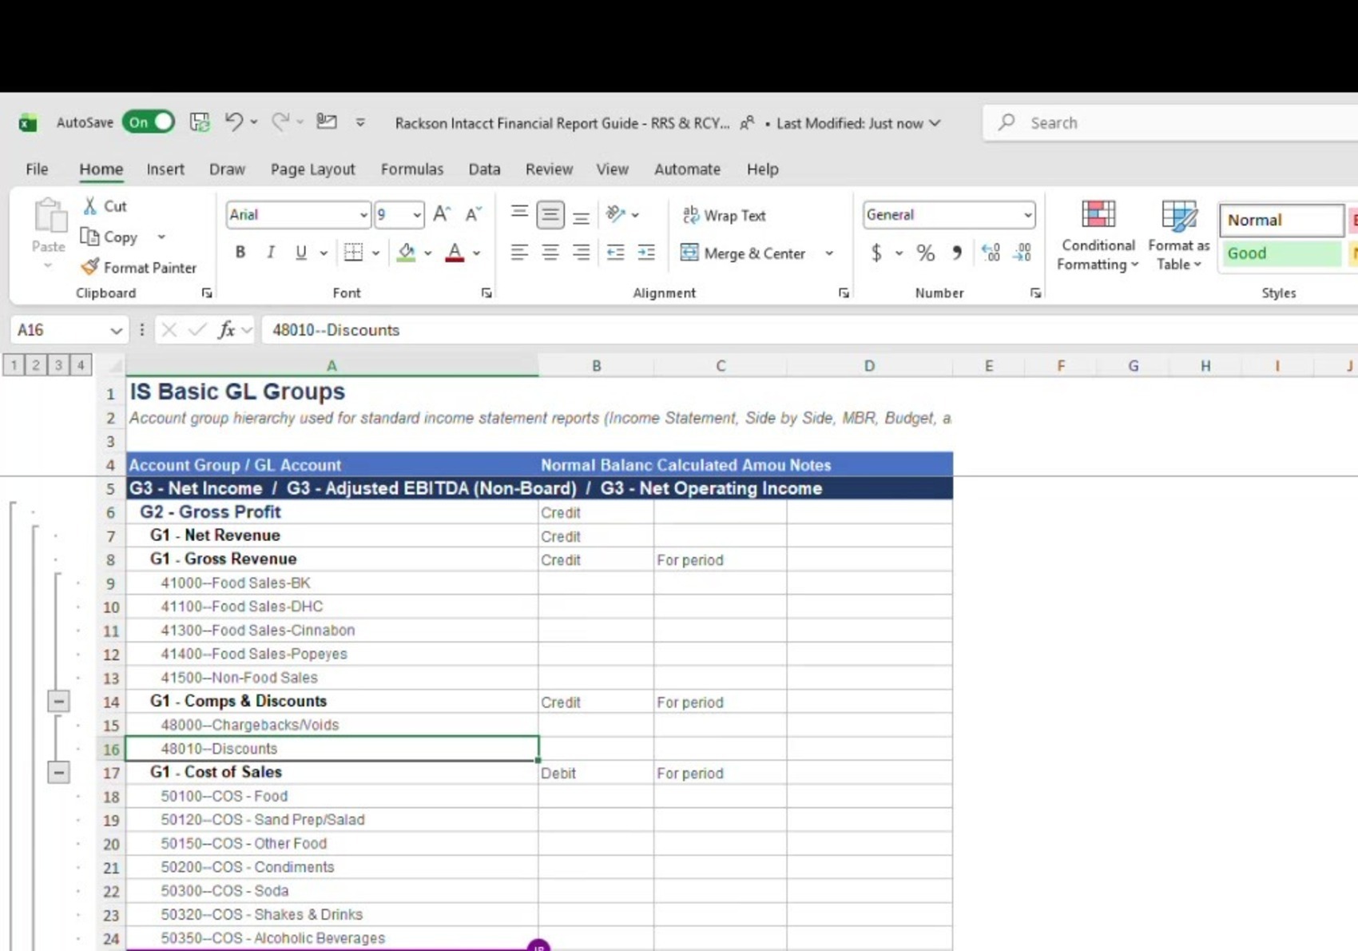The height and width of the screenshot is (951, 1358).
Task: Activate the Format Painter
Action: pos(139,268)
